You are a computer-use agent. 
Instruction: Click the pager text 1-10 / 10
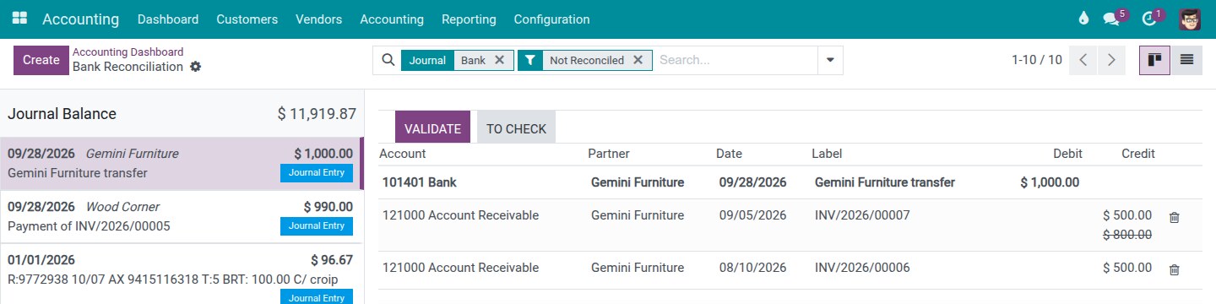[1036, 60]
